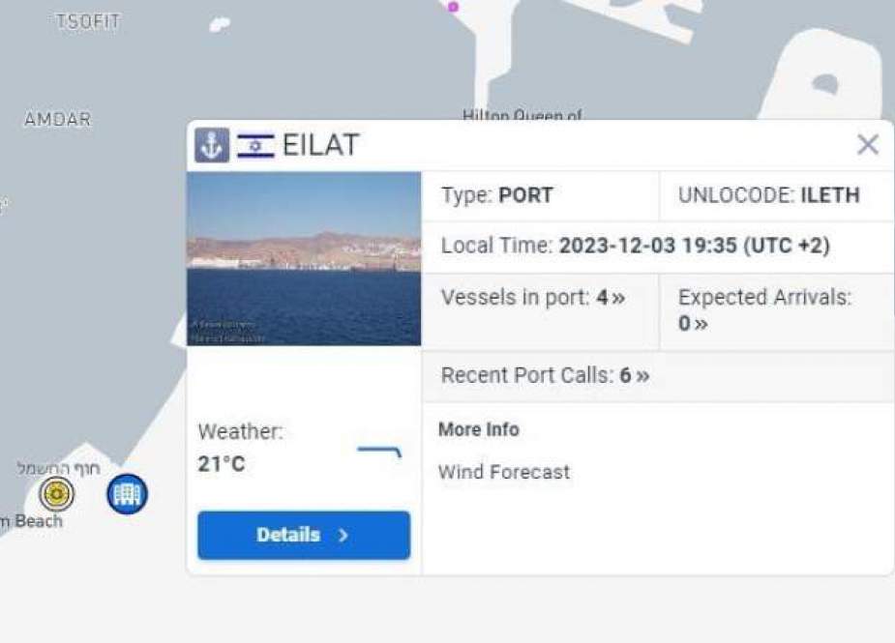The width and height of the screenshot is (895, 643).
Task: Select the Hilton Queen map label
Action: pyautogui.click(x=522, y=116)
